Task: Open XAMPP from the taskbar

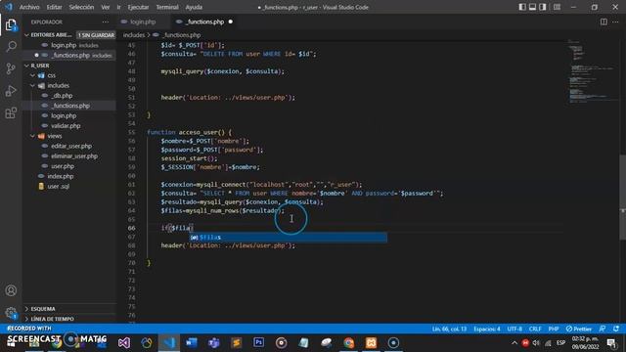Action: pyautogui.click(x=371, y=342)
